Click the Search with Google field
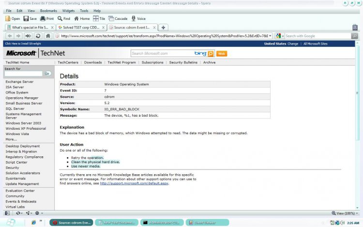 [318, 36]
